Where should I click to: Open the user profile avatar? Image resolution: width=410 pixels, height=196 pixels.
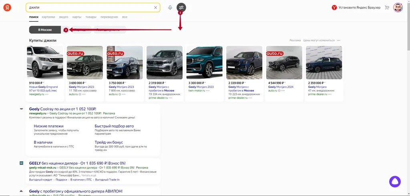(x=398, y=8)
